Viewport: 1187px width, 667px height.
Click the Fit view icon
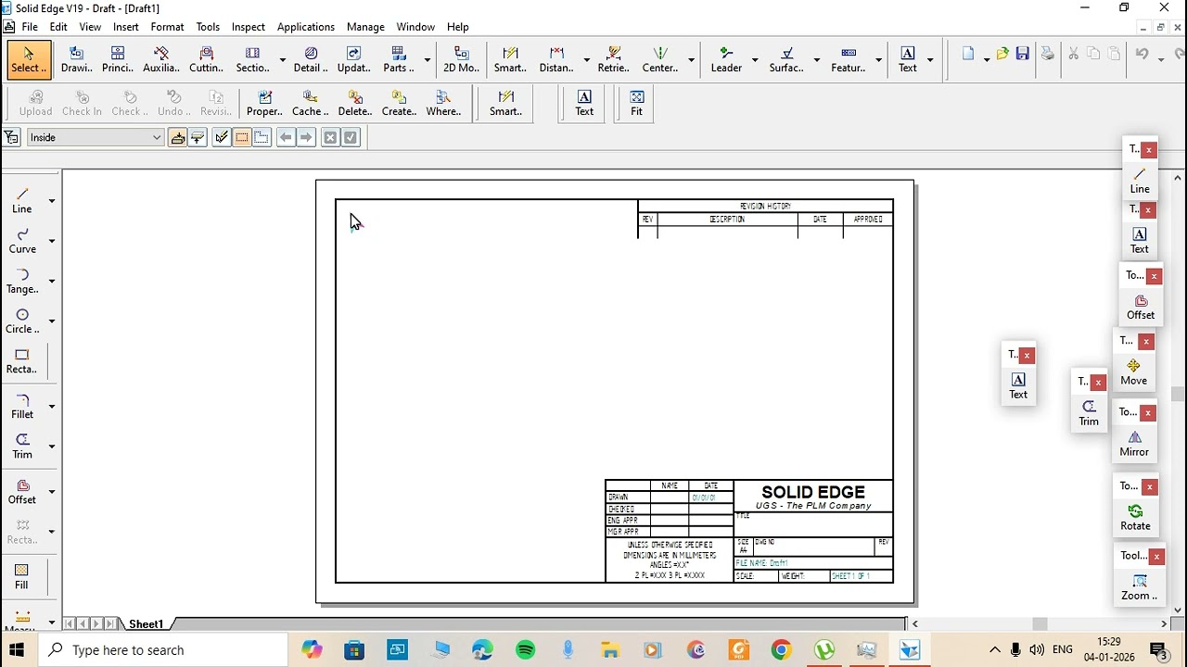pyautogui.click(x=636, y=103)
